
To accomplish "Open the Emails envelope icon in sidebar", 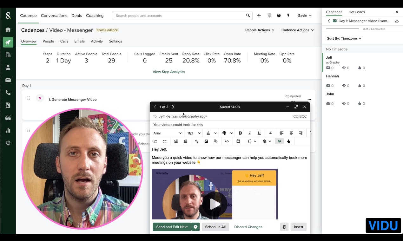I will (x=8, y=80).
